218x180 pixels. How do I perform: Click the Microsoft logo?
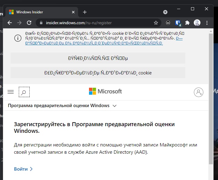tap(105, 91)
